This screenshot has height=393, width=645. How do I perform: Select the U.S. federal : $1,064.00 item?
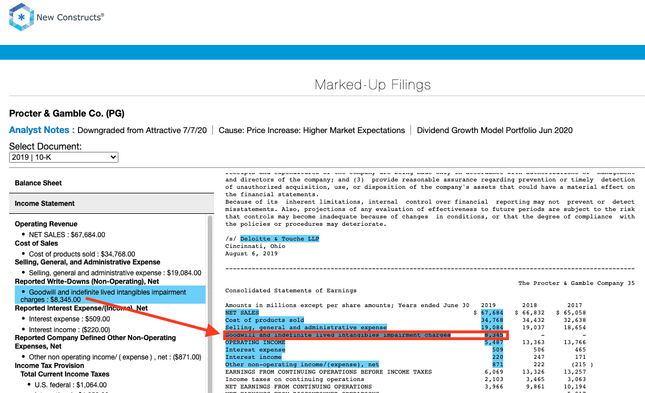coord(71,385)
